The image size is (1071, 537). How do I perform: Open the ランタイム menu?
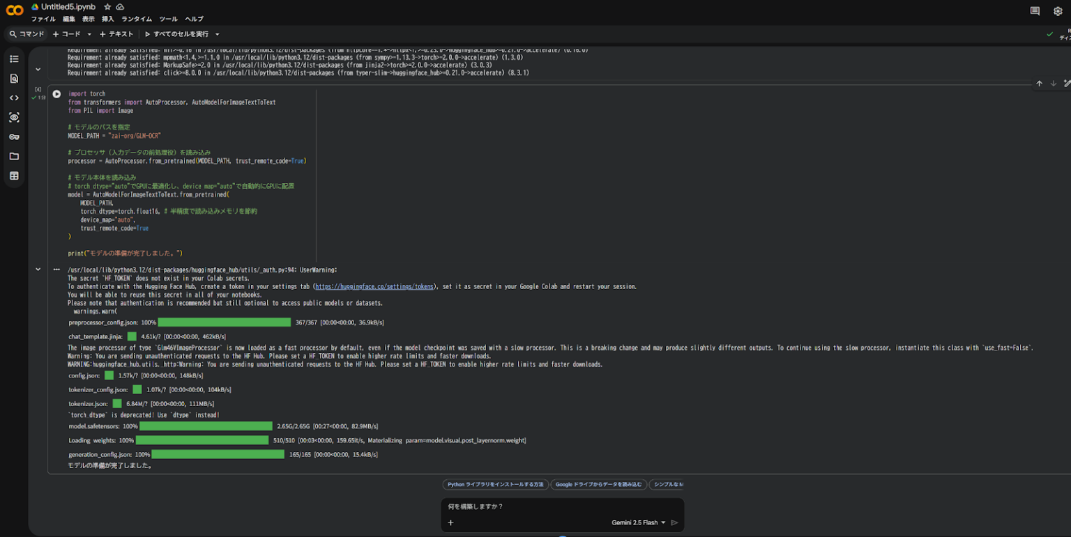pyautogui.click(x=137, y=19)
